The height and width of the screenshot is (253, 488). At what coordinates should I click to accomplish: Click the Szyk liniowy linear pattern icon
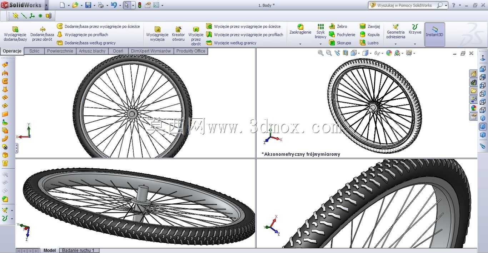321,26
